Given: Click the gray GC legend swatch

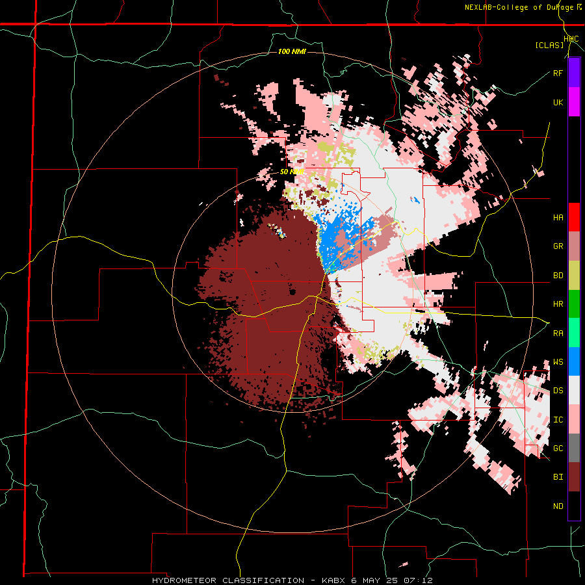Looking at the screenshot, I should [574, 448].
